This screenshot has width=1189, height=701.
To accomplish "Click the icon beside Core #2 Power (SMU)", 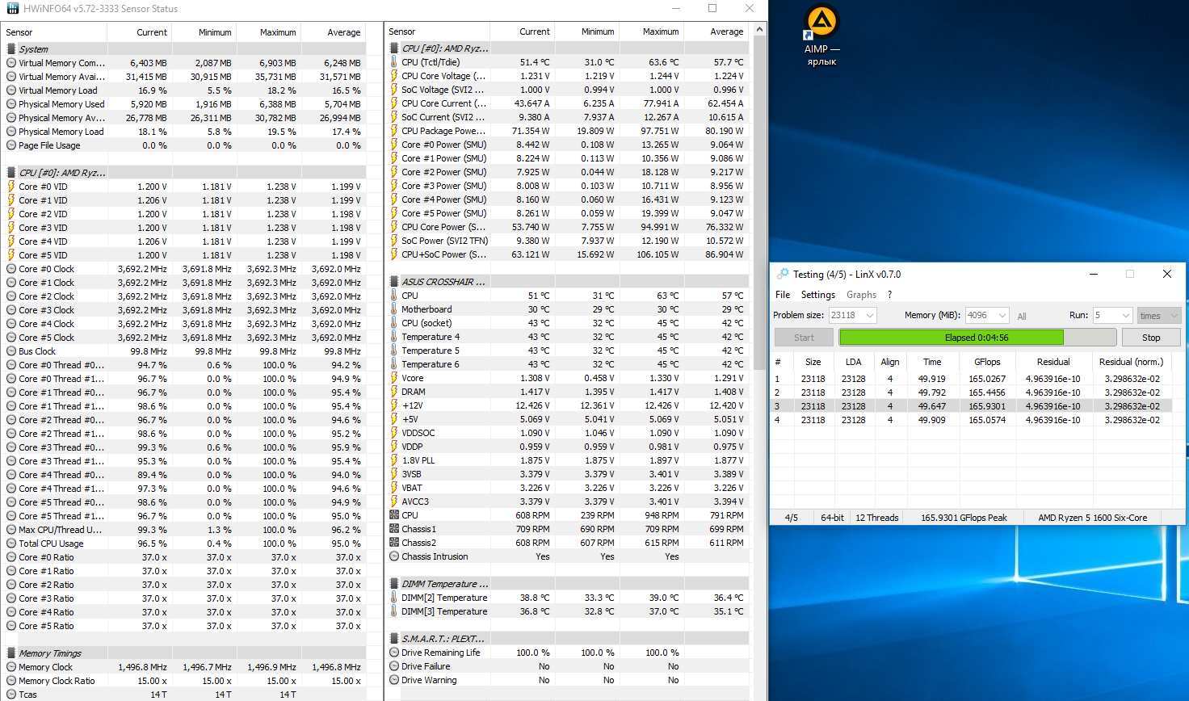I will (394, 172).
